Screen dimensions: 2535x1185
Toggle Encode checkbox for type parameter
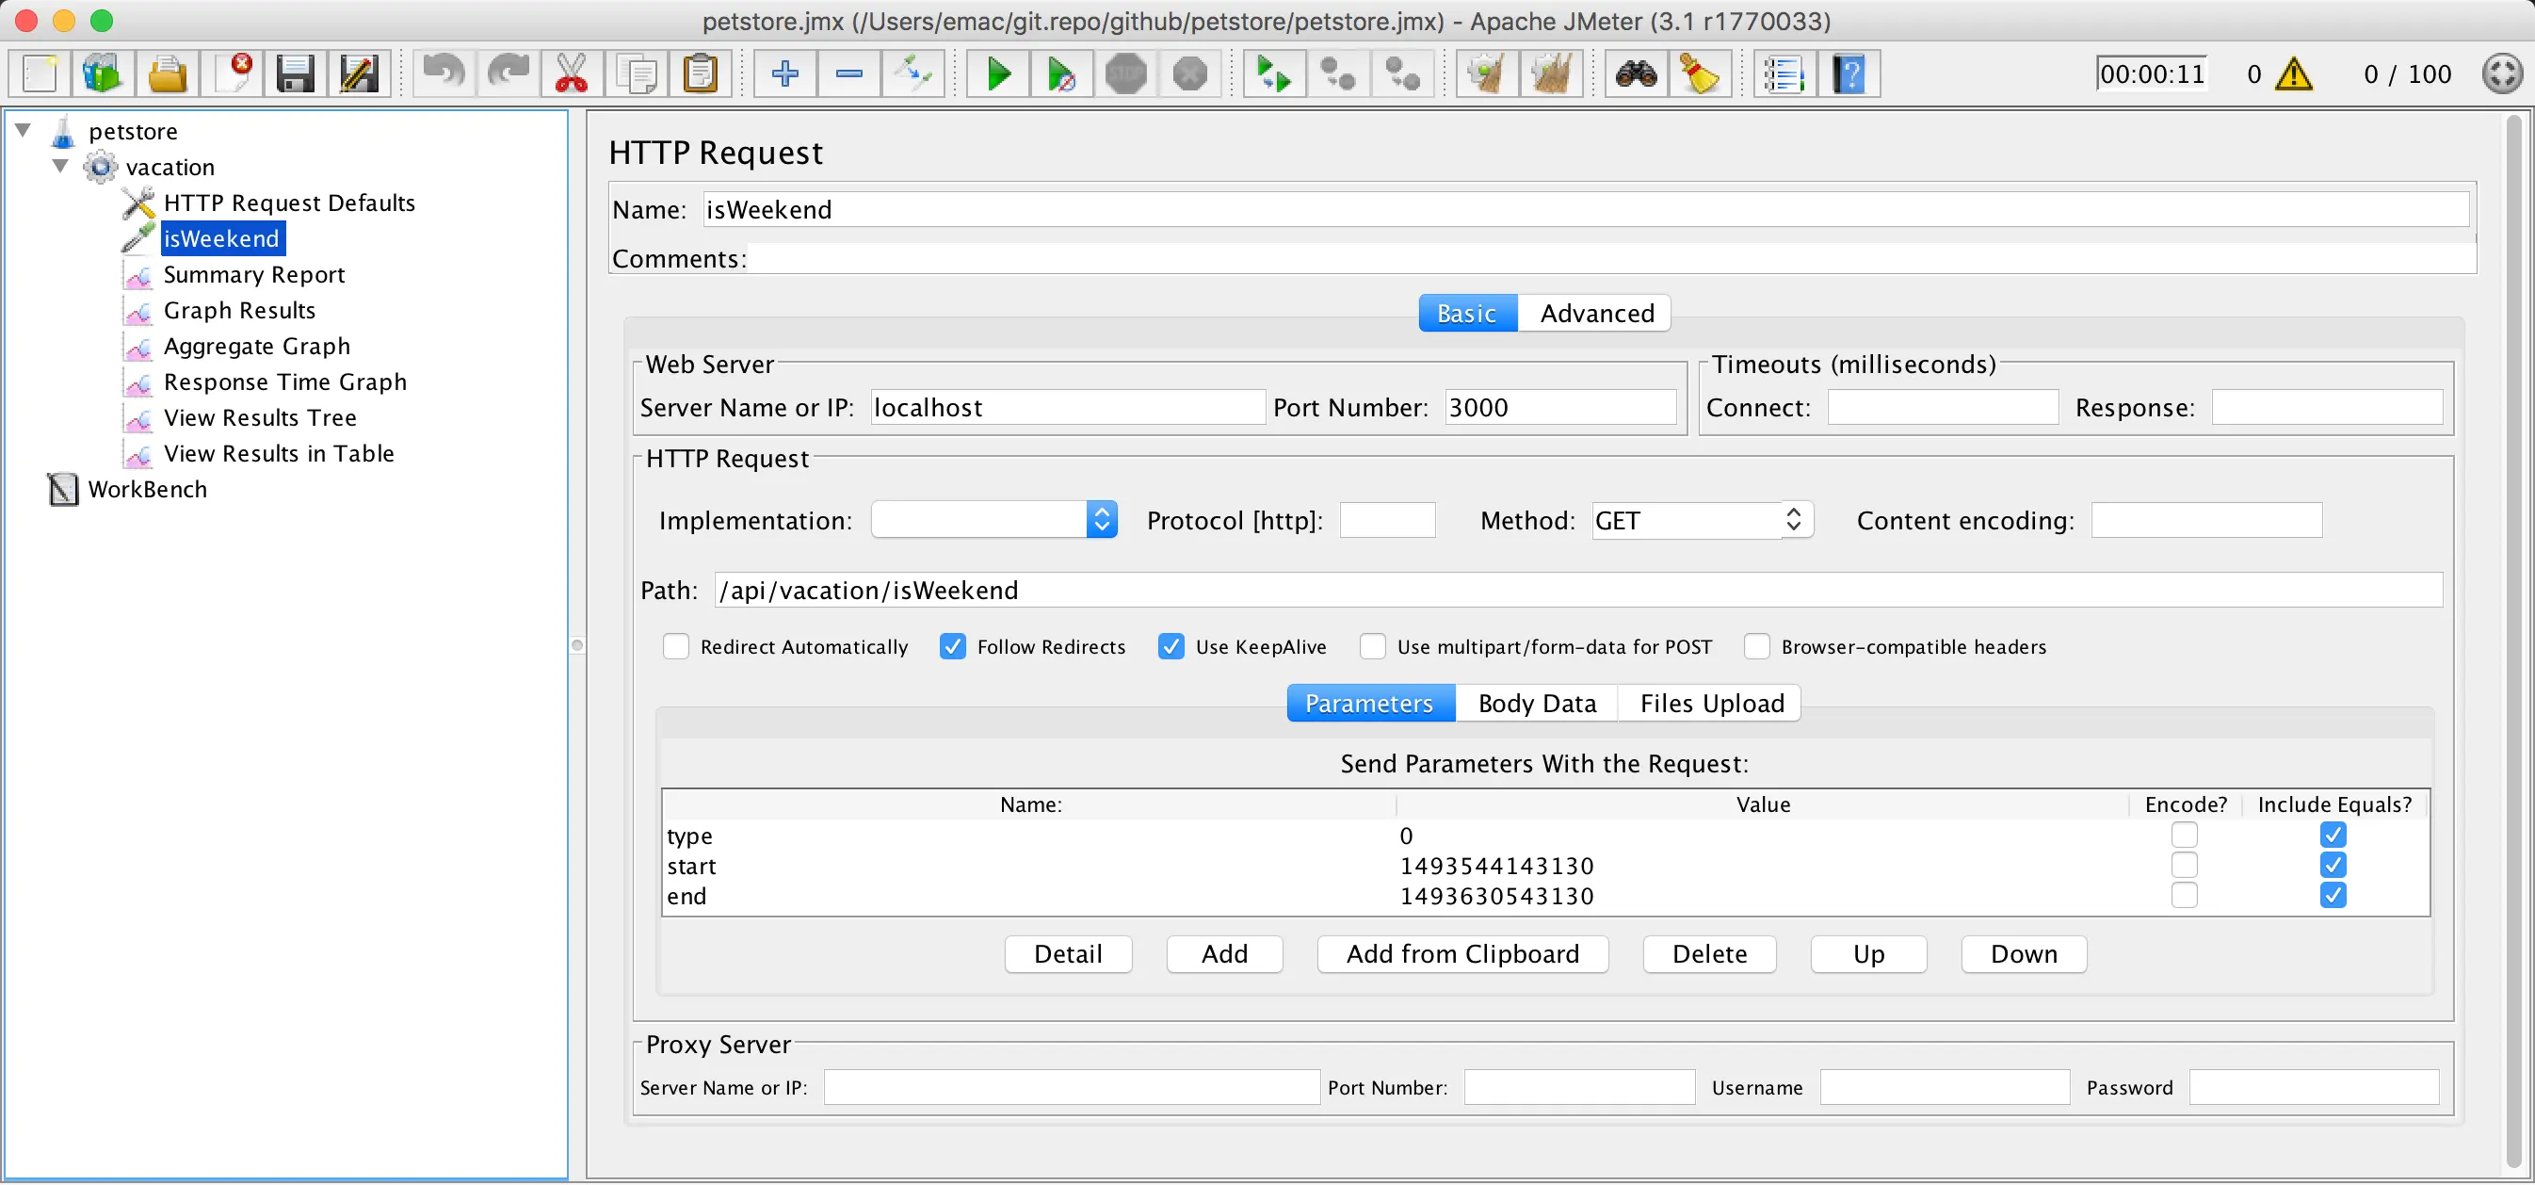2184,835
